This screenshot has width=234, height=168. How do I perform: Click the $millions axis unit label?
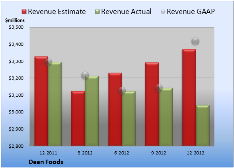pyautogui.click(x=15, y=20)
